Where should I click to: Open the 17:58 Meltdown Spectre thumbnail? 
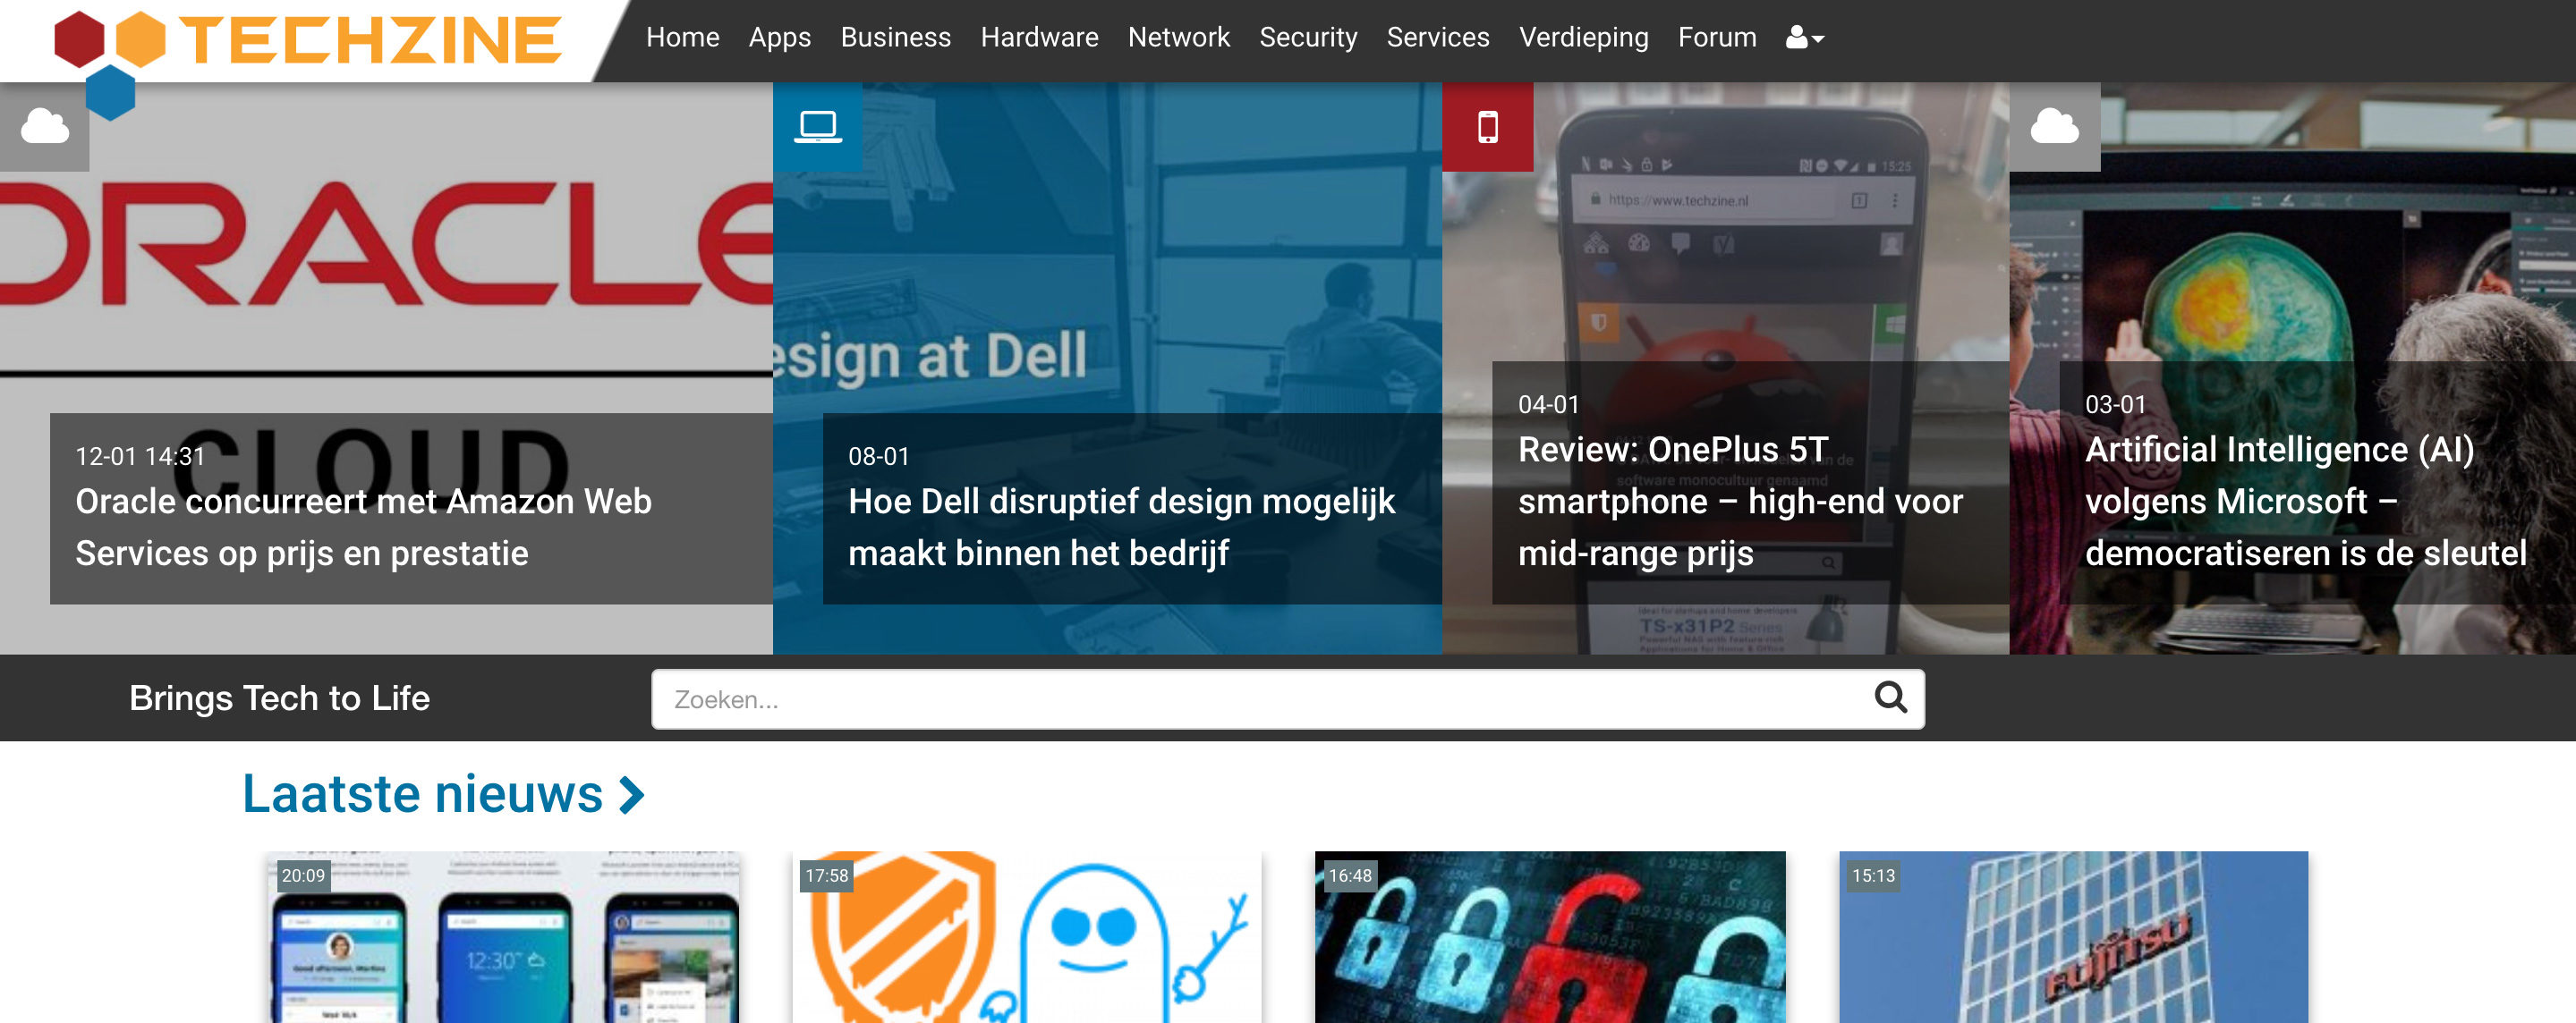tap(1026, 936)
